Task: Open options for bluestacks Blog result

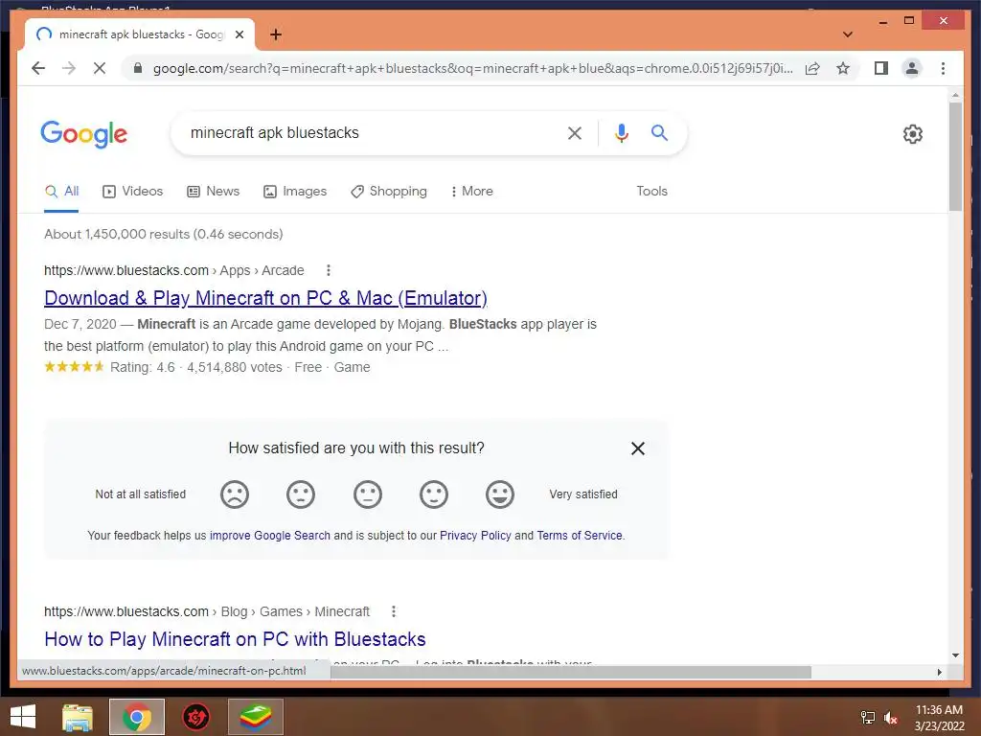Action: pos(394,611)
